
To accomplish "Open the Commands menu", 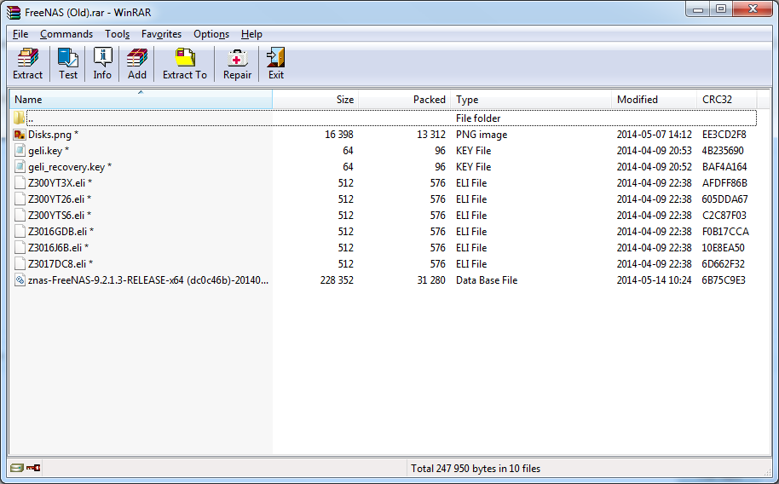I will click(66, 34).
